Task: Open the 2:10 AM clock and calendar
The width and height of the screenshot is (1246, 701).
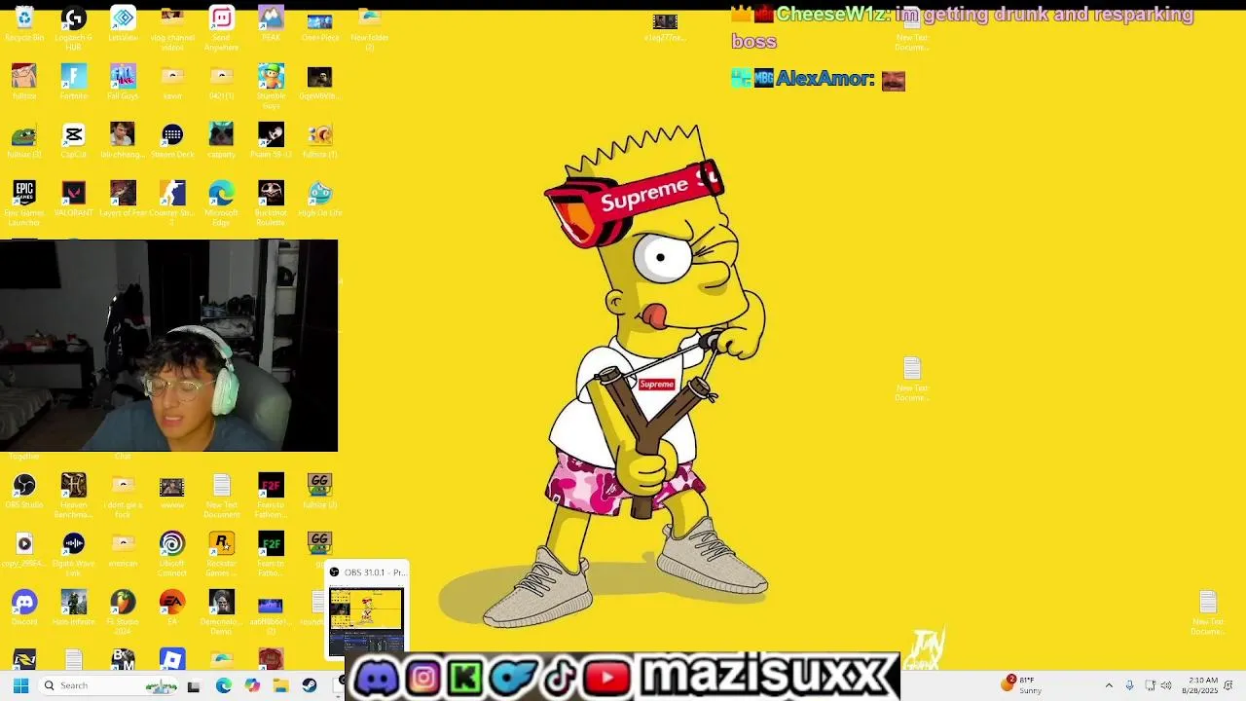Action: 1199,685
